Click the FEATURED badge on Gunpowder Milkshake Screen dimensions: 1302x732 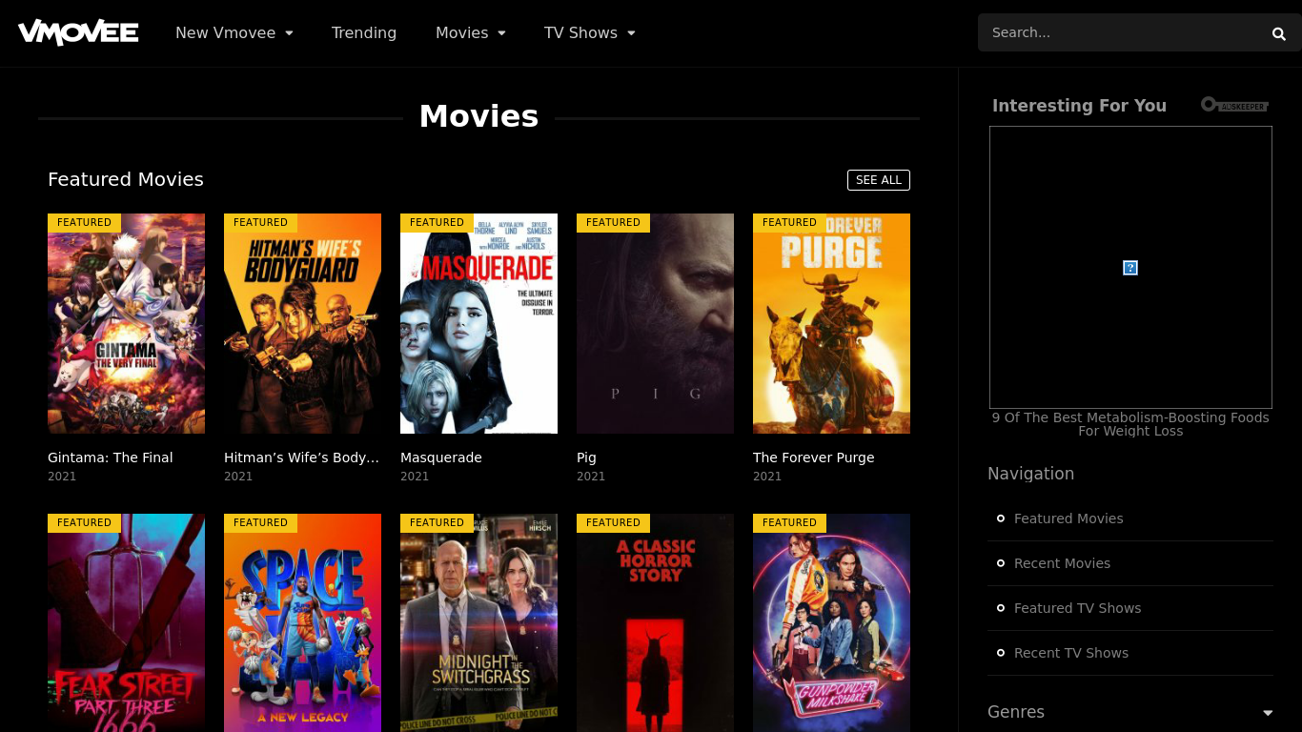789,523
